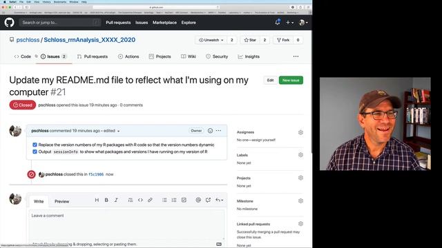Open the Milestone gear settings
Viewport: 442px width, 248px height.
301,201
